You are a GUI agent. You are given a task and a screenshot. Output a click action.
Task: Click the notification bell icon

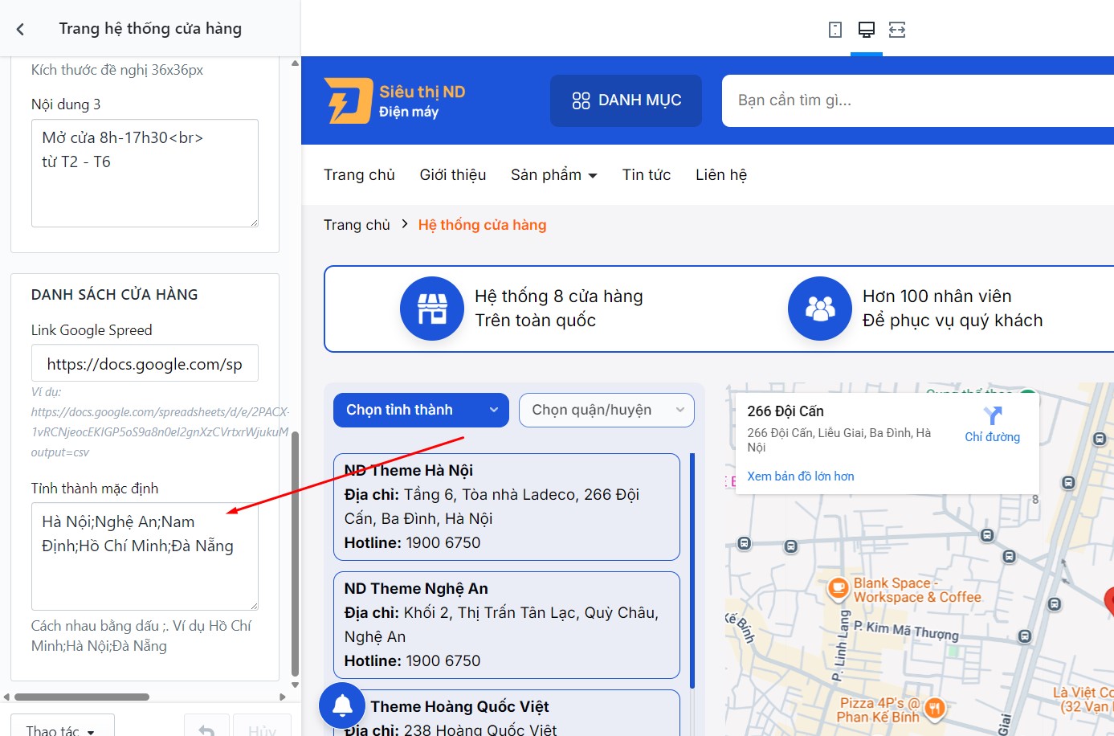click(343, 705)
